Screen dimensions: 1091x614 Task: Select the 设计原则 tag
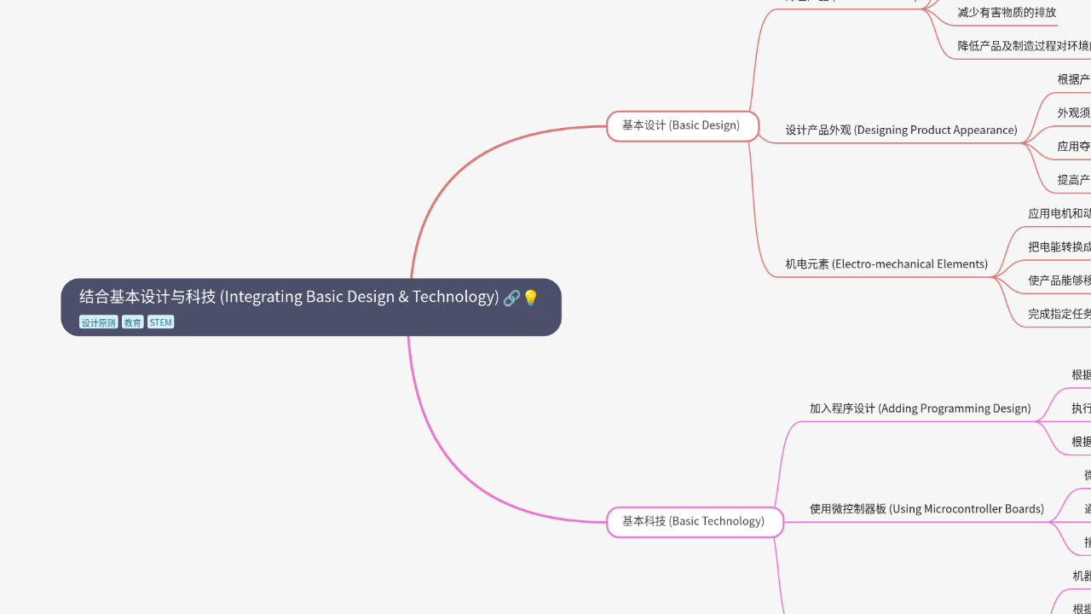coord(99,322)
